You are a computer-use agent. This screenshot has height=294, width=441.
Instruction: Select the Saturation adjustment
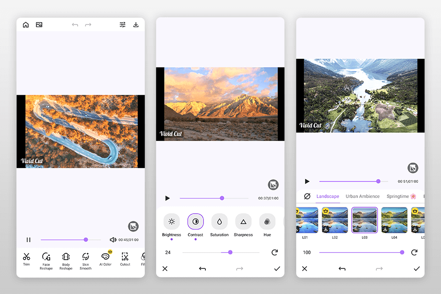pos(220,226)
